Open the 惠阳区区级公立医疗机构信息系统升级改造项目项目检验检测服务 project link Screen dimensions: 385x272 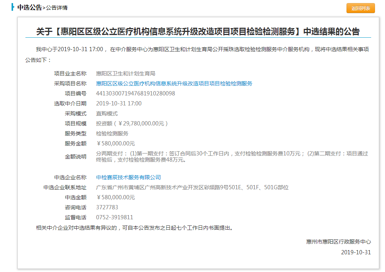[174, 83]
